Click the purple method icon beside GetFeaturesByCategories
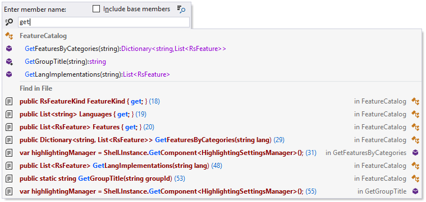The image size is (426, 202). pos(9,49)
